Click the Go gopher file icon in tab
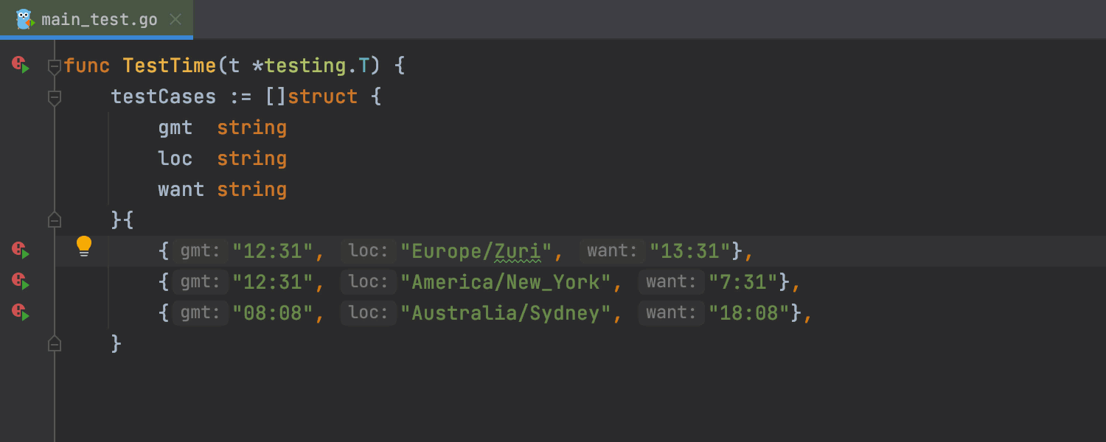 [25, 19]
